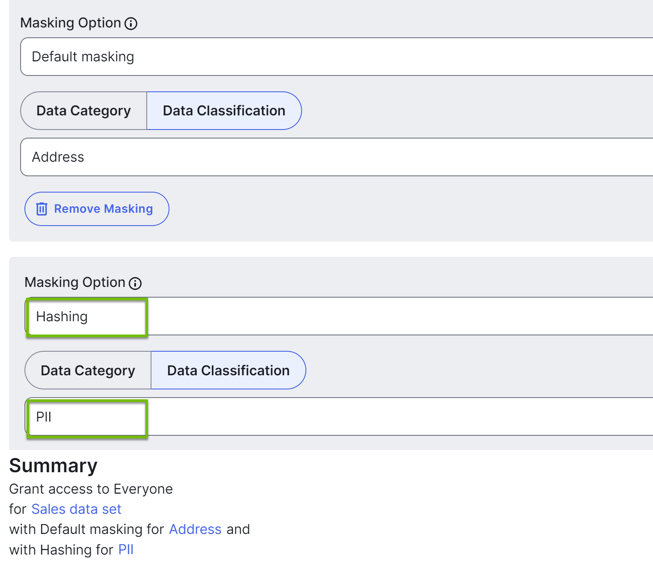The width and height of the screenshot is (653, 573).
Task: Select Data Category in the Address masking block
Action: 84,111
